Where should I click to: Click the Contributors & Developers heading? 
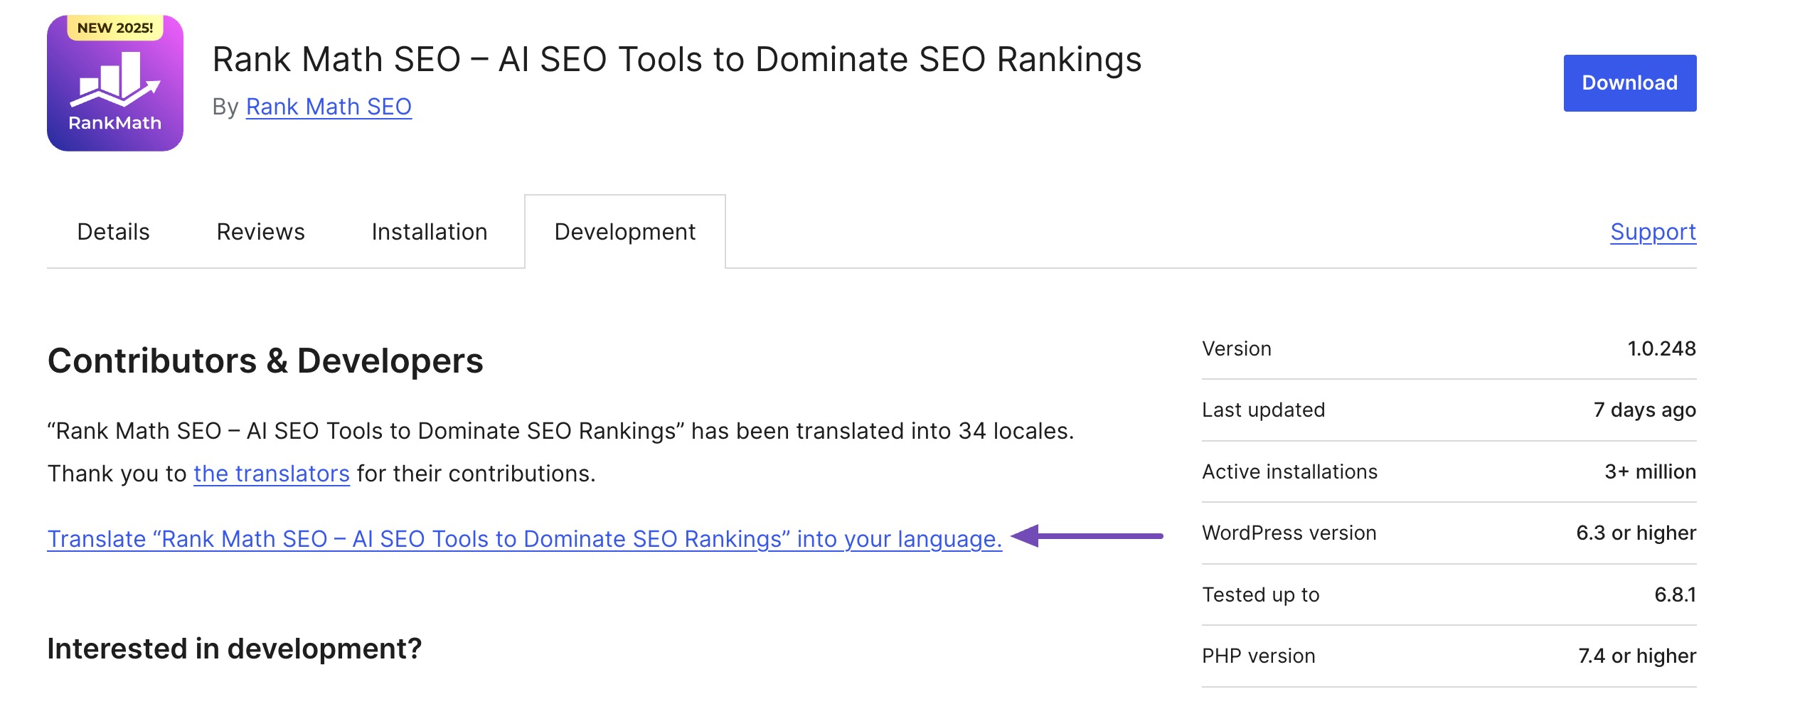(265, 361)
